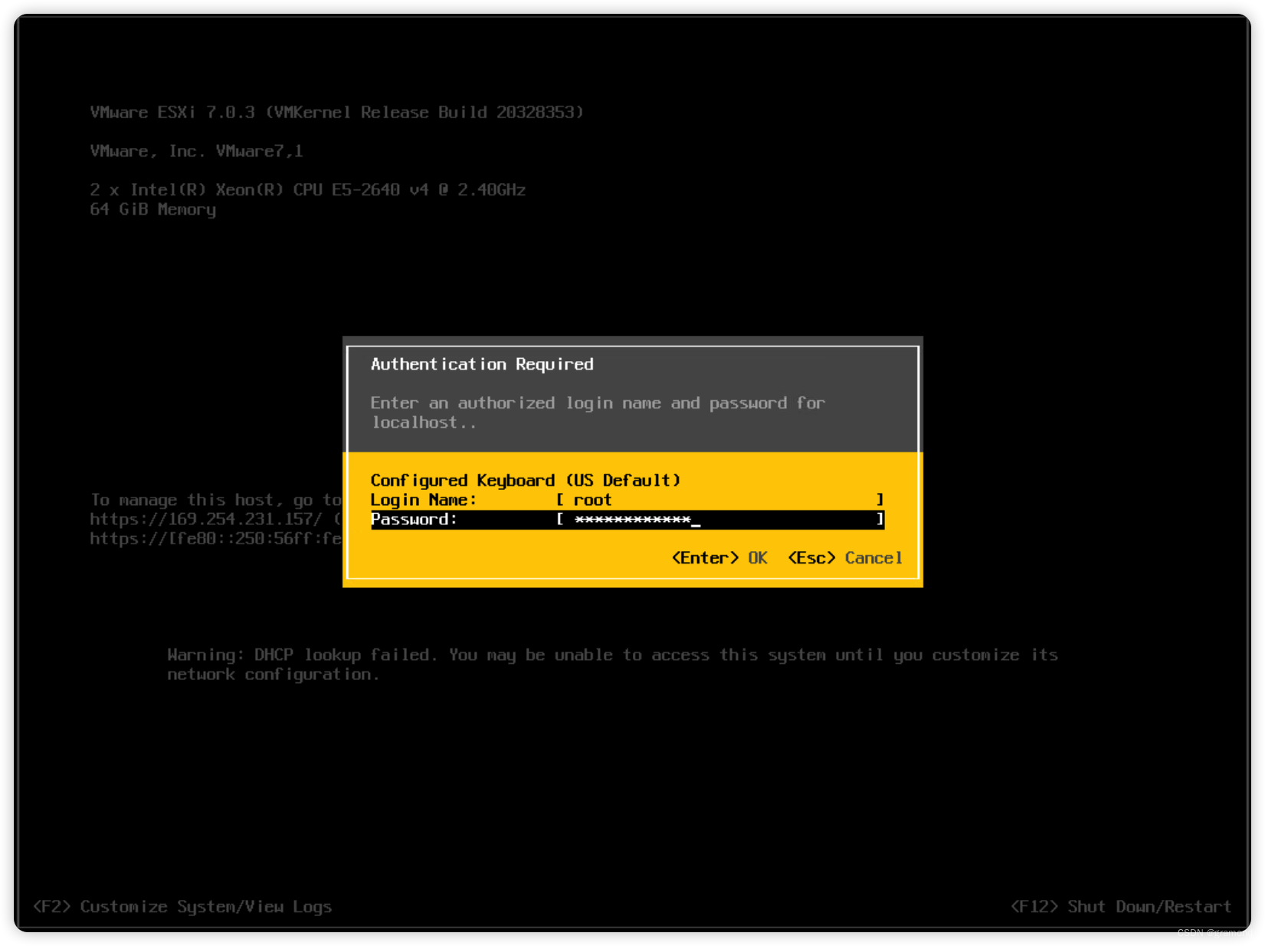Click the Configured Keyboard (US Default) label

point(526,480)
